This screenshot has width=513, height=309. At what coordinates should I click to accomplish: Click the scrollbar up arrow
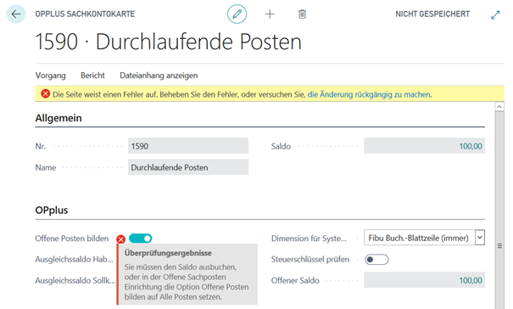click(499, 107)
